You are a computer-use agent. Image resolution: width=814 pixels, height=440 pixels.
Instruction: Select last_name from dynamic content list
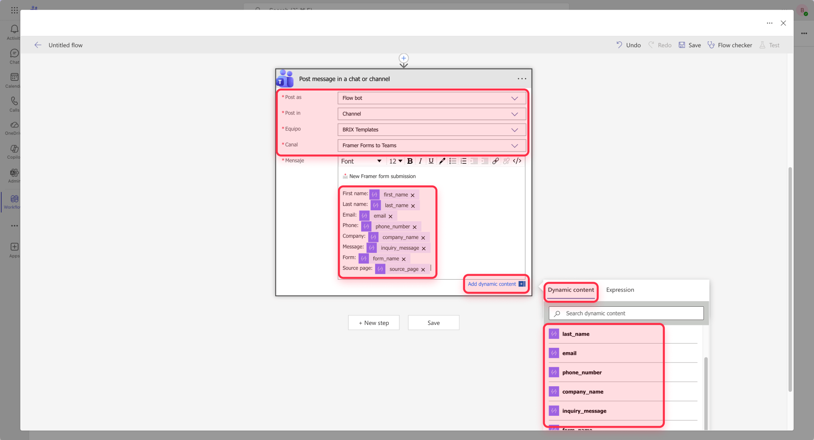click(x=623, y=334)
